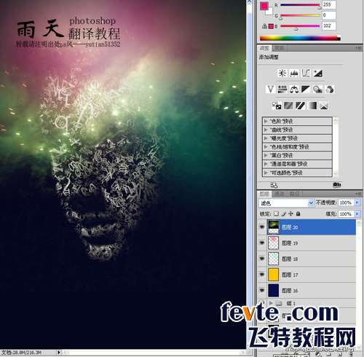Hide layer 图层 20 using its eye icon
The height and width of the screenshot is (357, 364).
pos(262,227)
